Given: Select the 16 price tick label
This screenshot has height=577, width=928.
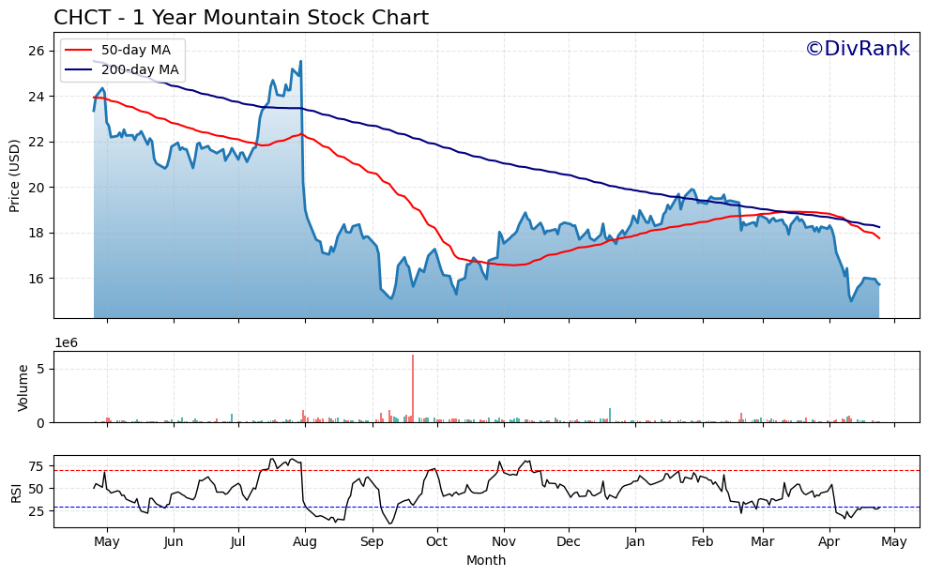Looking at the screenshot, I should pos(36,279).
